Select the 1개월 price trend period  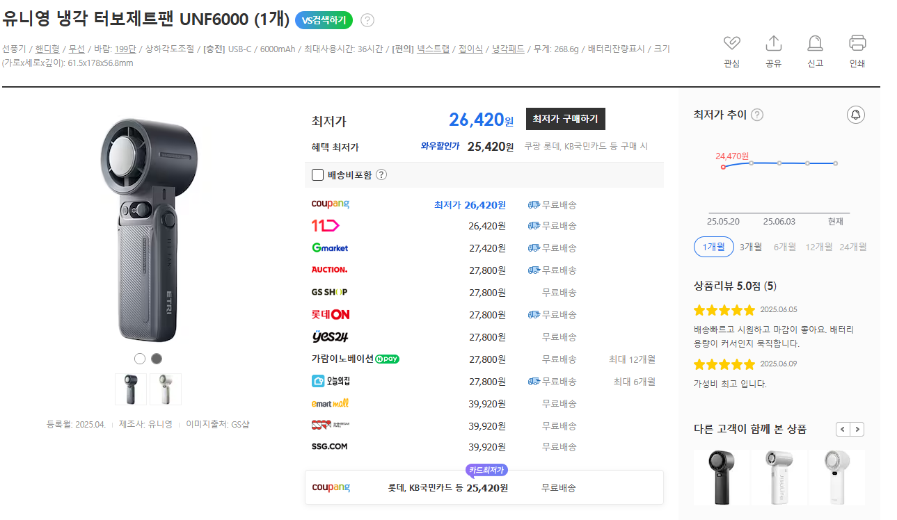click(714, 247)
